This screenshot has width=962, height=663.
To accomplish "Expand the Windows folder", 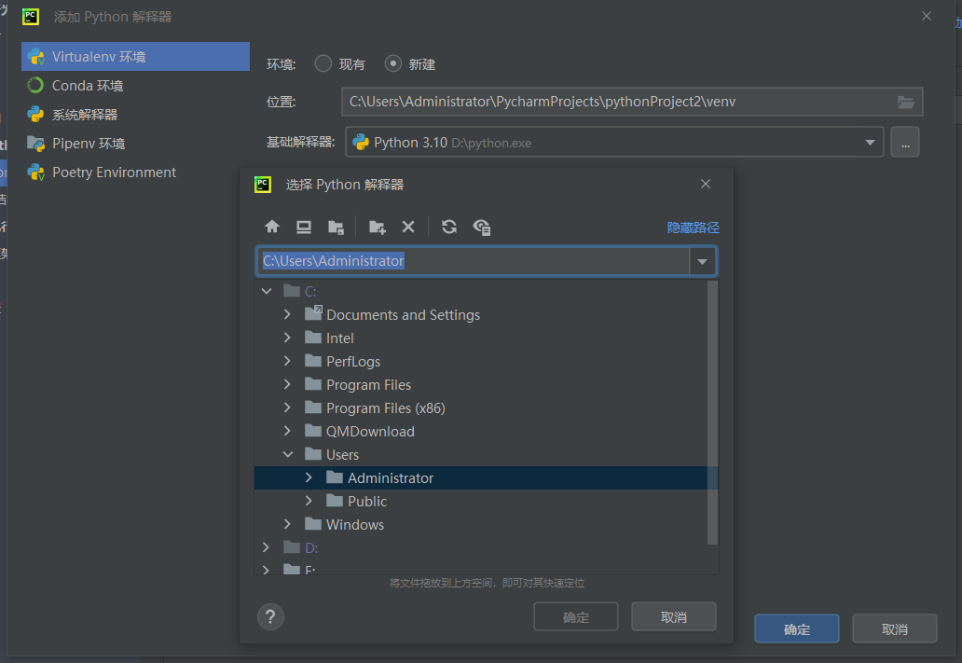I will pos(287,524).
